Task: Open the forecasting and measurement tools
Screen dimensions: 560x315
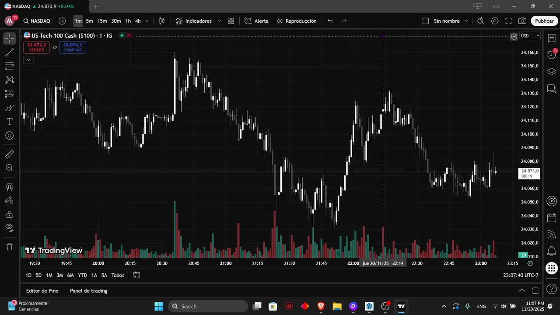Action: [9, 94]
